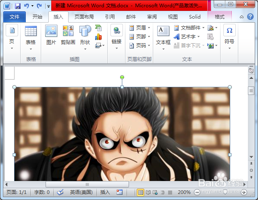Switch to the 开始 tab
Screen dimensions: 258x200
point(37,17)
